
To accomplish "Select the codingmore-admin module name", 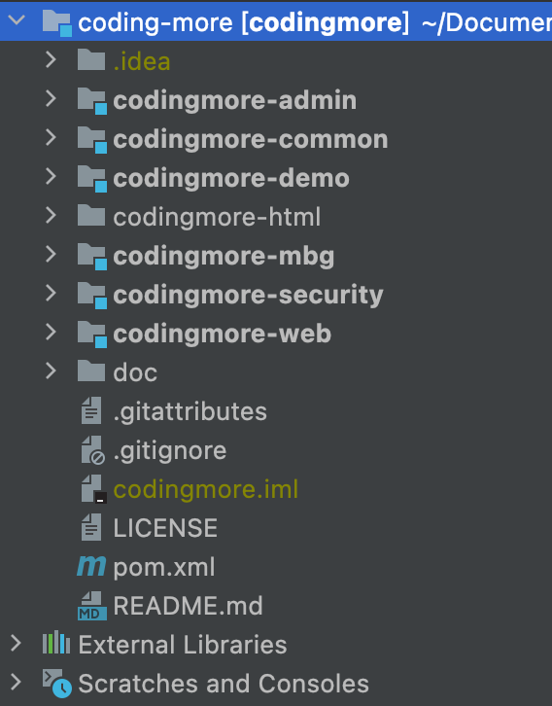I will [x=235, y=100].
